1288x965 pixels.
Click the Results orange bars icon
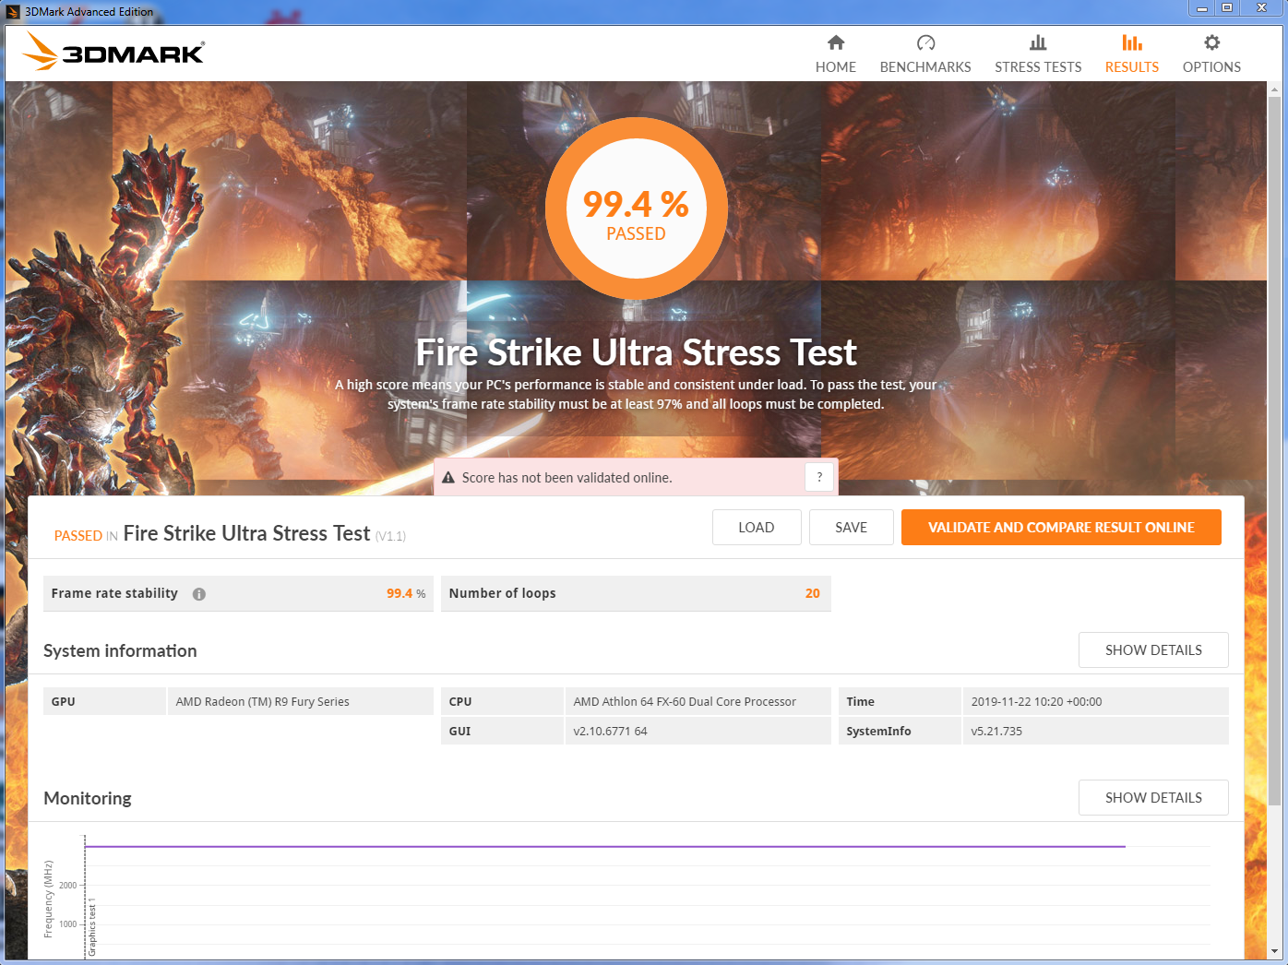1132,42
